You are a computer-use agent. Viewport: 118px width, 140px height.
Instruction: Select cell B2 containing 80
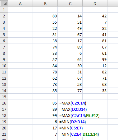[45, 16]
